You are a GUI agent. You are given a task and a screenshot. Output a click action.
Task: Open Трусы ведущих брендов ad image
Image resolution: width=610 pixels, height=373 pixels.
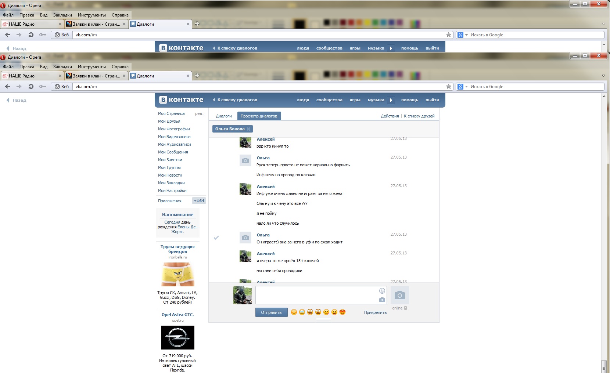tap(178, 274)
